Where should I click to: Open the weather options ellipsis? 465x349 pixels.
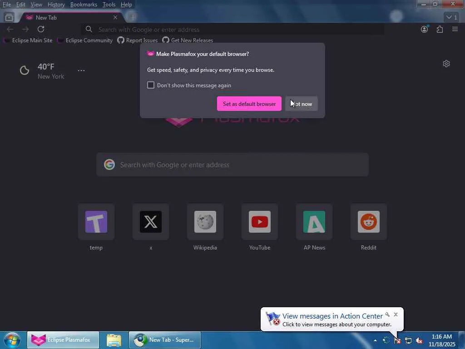pyautogui.click(x=81, y=70)
